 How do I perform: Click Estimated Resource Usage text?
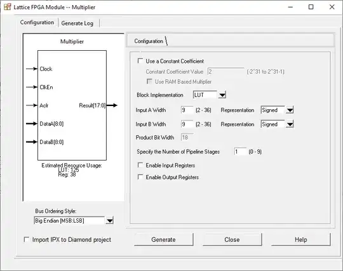point(72,165)
